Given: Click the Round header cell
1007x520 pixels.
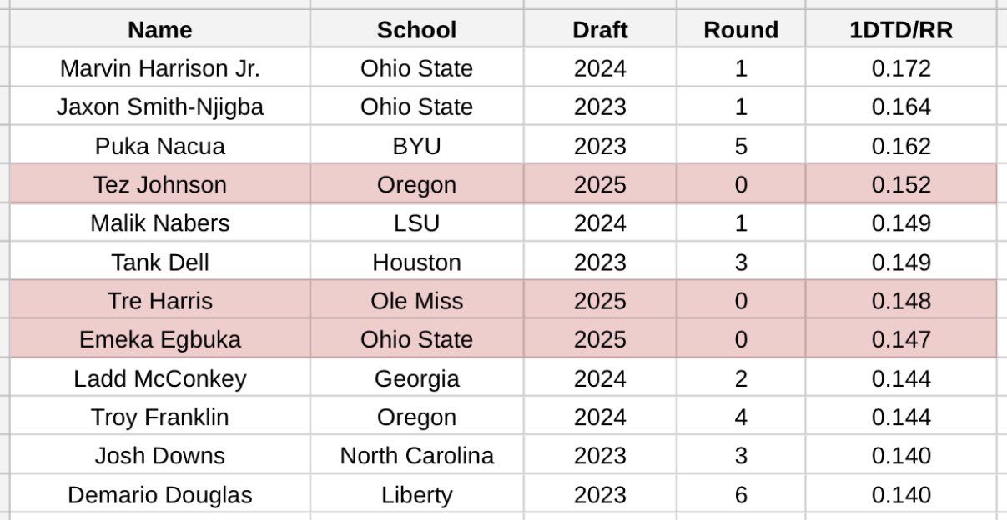Looking at the screenshot, I should click(x=741, y=29).
